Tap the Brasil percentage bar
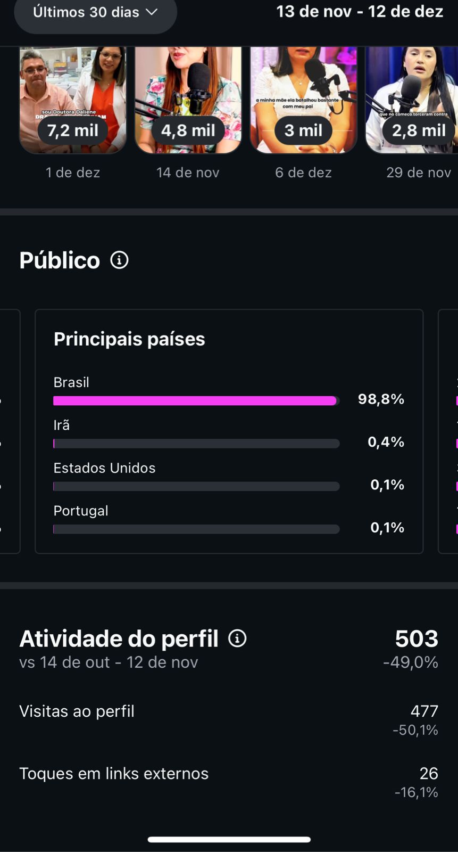458x852 pixels. pyautogui.click(x=195, y=400)
